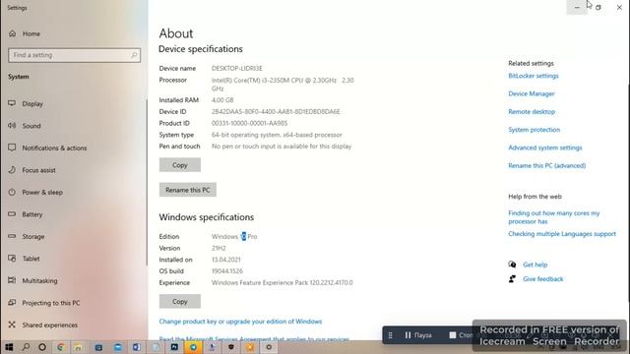630x354 pixels.
Task: Click the search magnifier in Find a setting
Action: (134, 55)
